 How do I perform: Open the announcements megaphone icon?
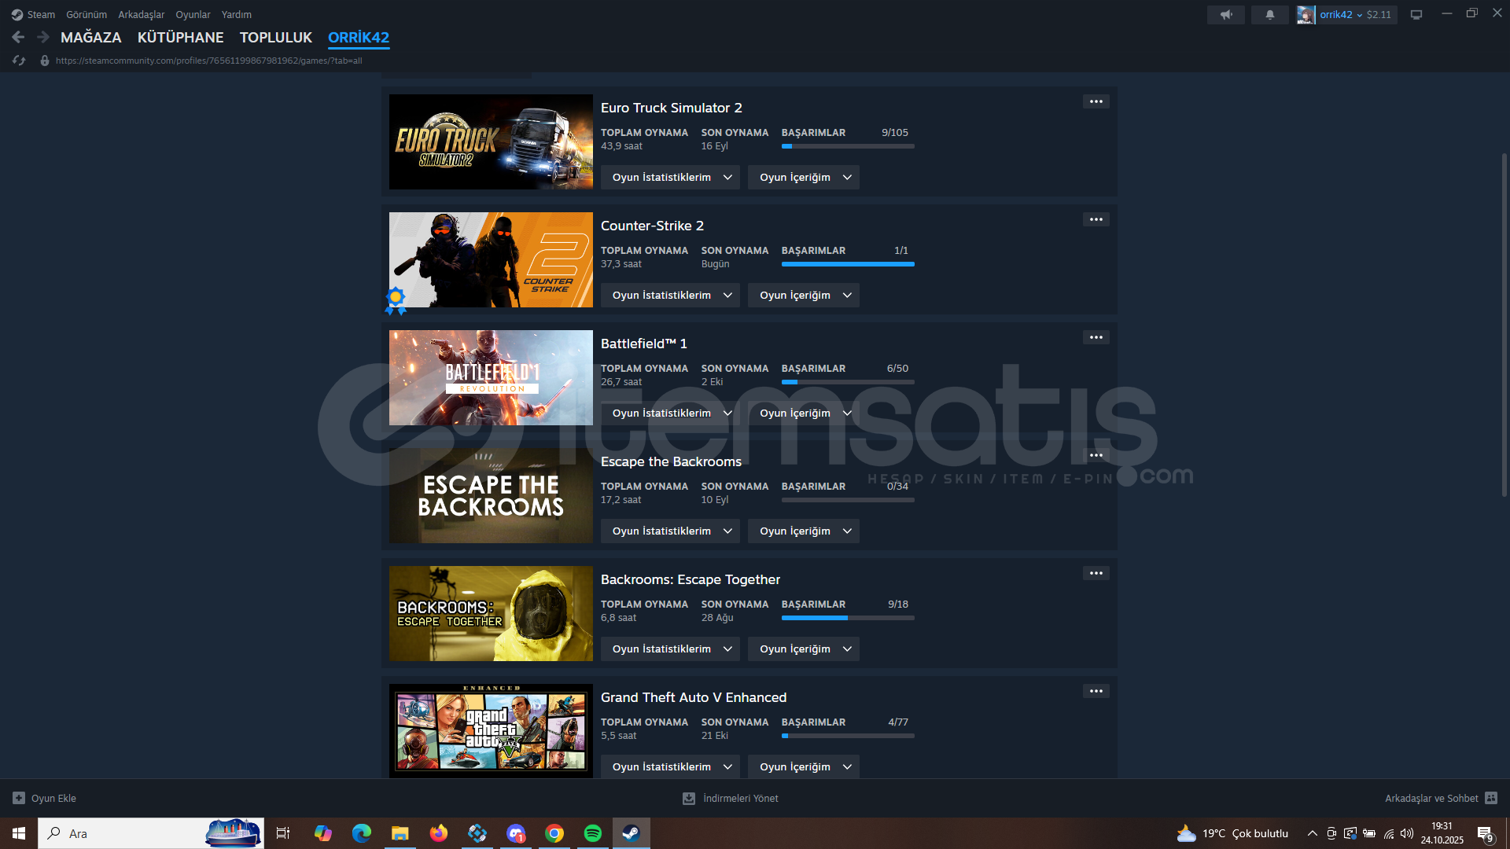coord(1225,14)
